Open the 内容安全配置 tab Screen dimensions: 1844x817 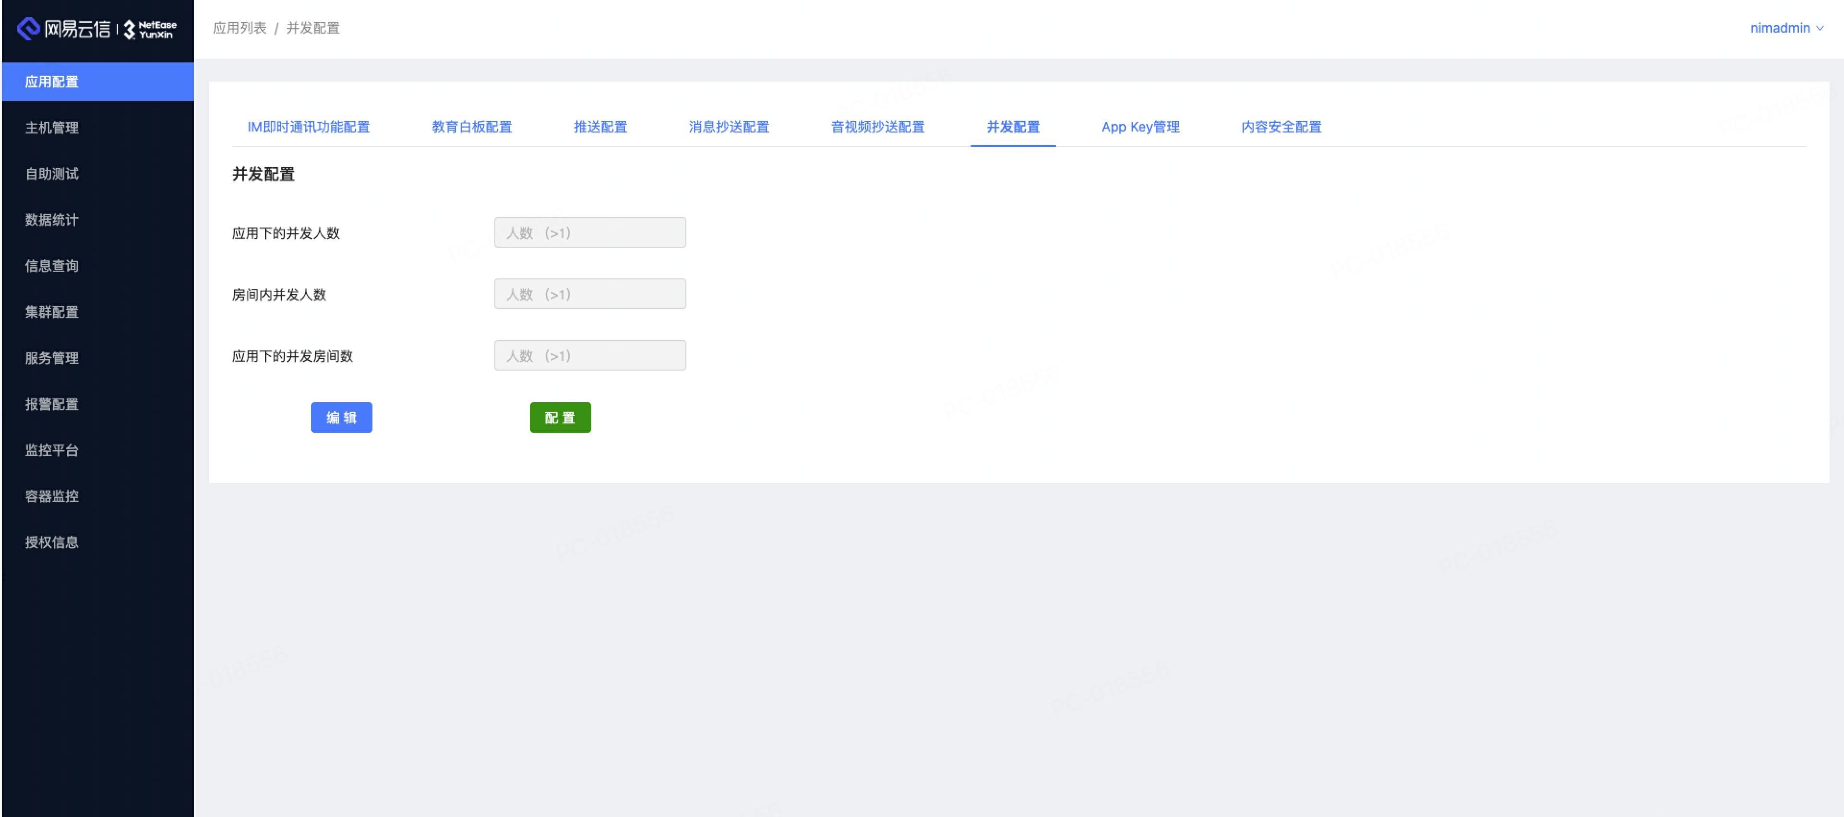coord(1281,127)
